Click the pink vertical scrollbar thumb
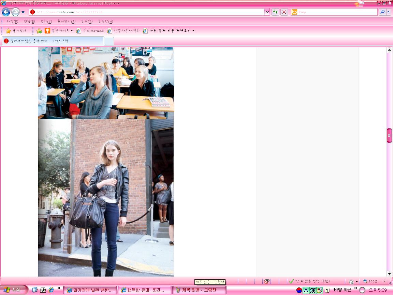The image size is (393, 295). (x=389, y=136)
